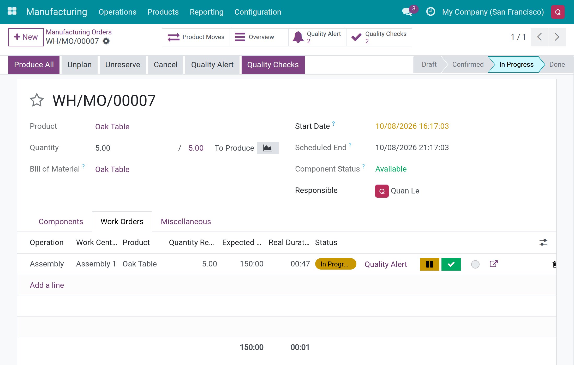Switch to Components tab
The width and height of the screenshot is (574, 365).
(61, 222)
